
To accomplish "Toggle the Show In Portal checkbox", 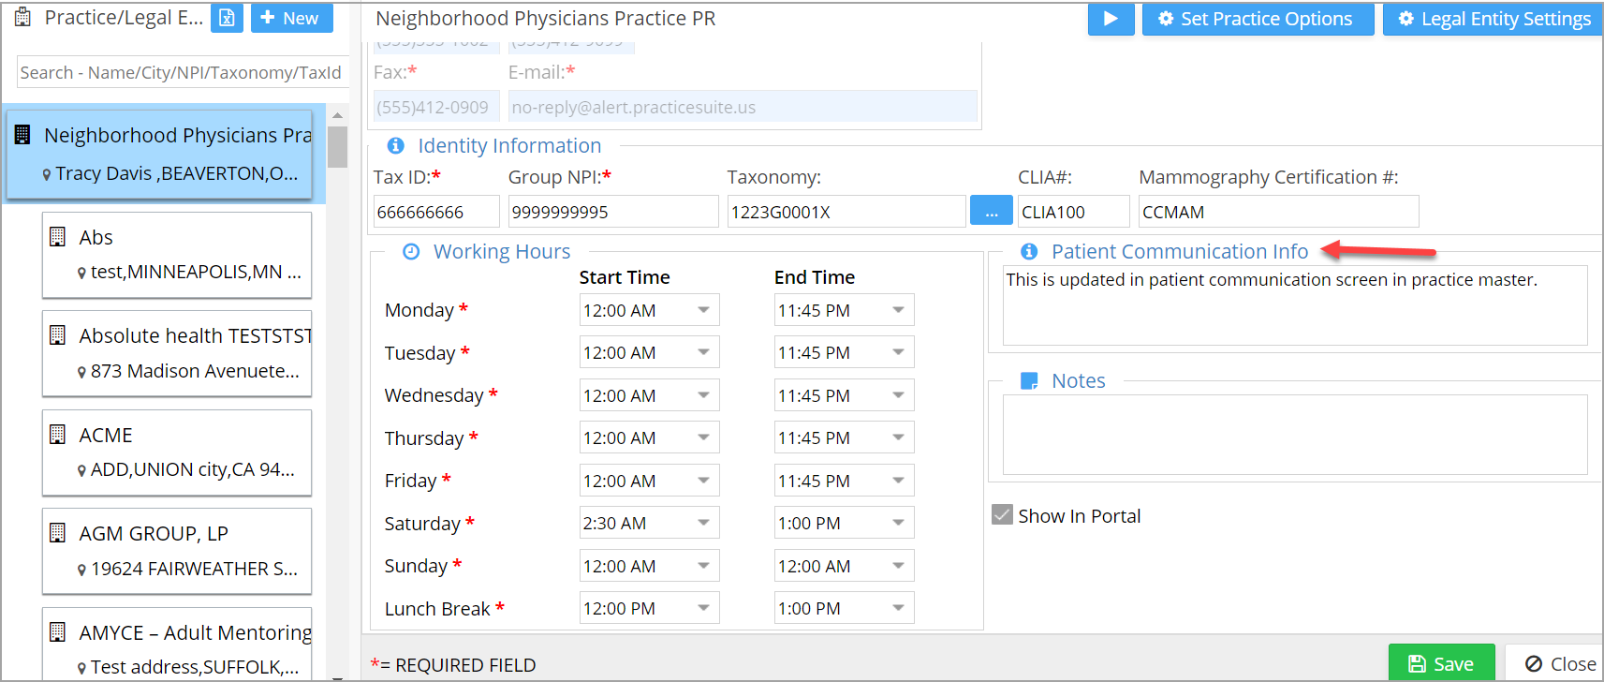I will coord(1002,515).
